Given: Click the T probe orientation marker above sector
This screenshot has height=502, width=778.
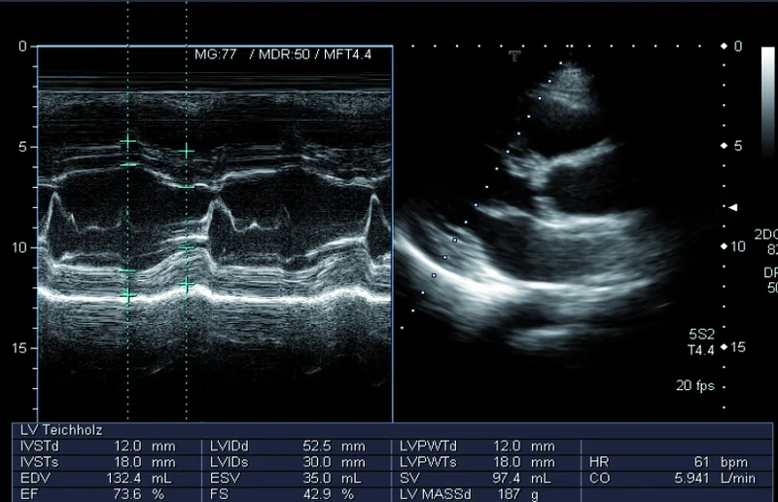Looking at the screenshot, I should point(515,56).
